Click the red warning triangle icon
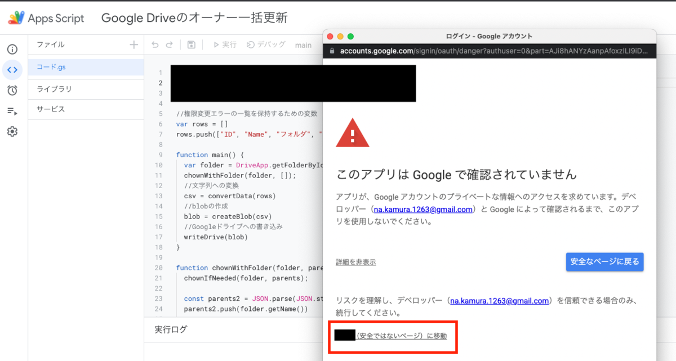 tap(353, 134)
